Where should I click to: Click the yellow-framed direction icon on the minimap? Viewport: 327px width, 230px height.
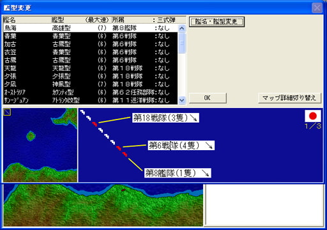7,112
